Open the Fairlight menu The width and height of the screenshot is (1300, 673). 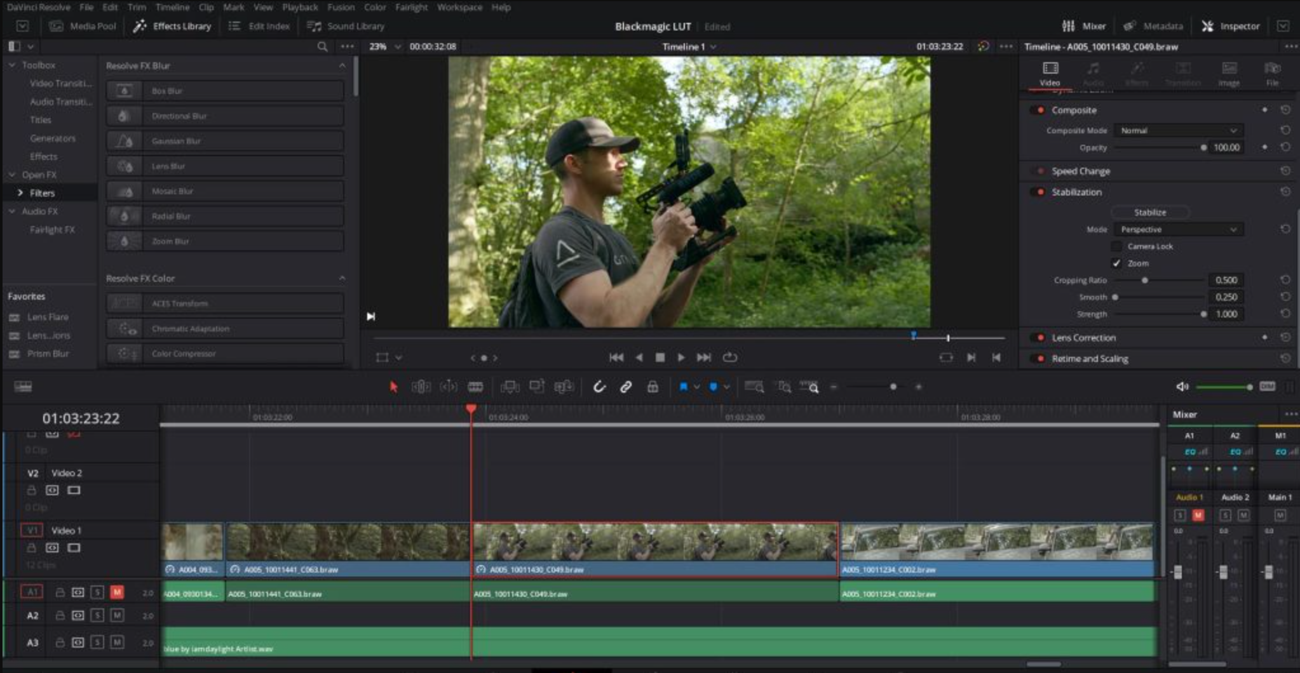click(x=410, y=7)
